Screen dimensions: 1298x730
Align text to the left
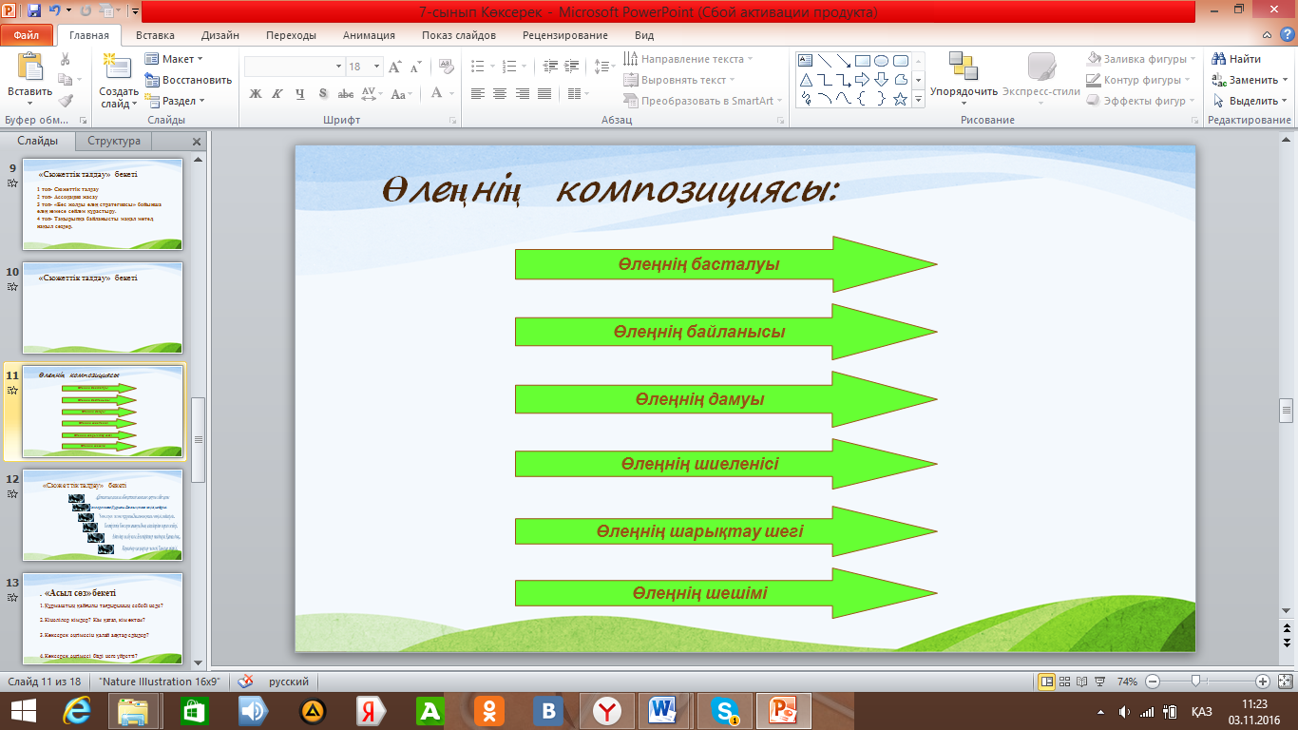[478, 93]
